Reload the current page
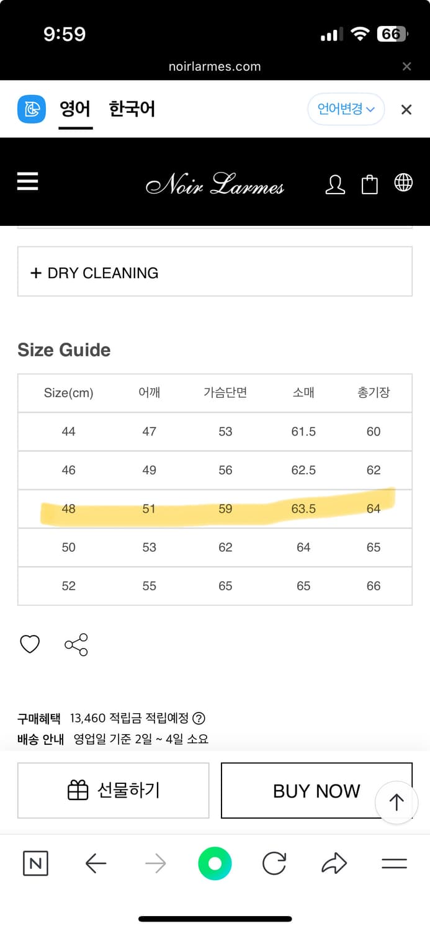Viewport: 430px width, 931px height. click(x=274, y=863)
